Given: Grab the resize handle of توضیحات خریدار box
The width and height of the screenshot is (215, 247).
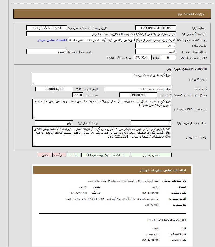Looking at the screenshot, I should 34,145.
